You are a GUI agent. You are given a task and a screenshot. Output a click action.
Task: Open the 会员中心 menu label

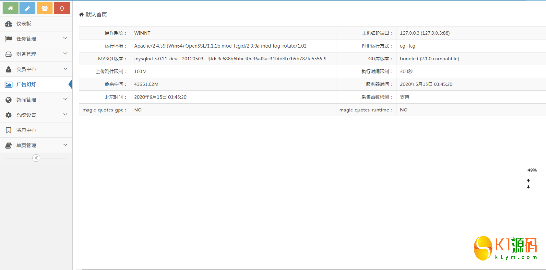pos(26,69)
